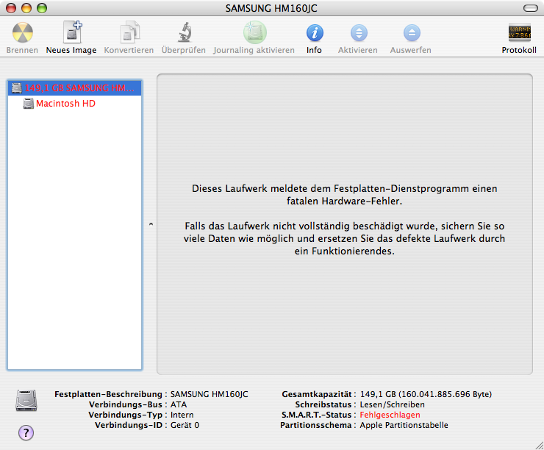Screen dimensions: 544x450
Task: Select the 149,1 GB SAMSUNG disk
Action: [74, 88]
